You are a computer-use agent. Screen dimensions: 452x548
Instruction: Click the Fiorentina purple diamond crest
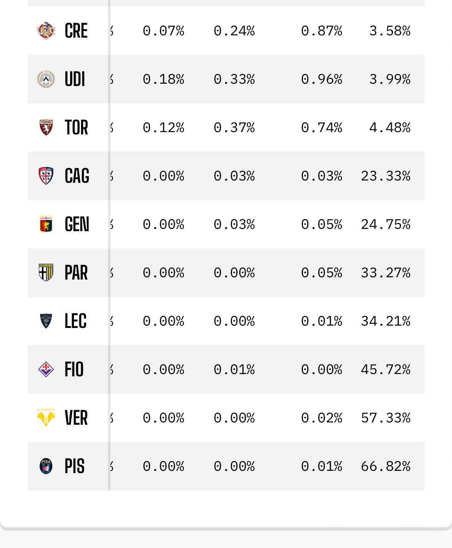(x=46, y=369)
